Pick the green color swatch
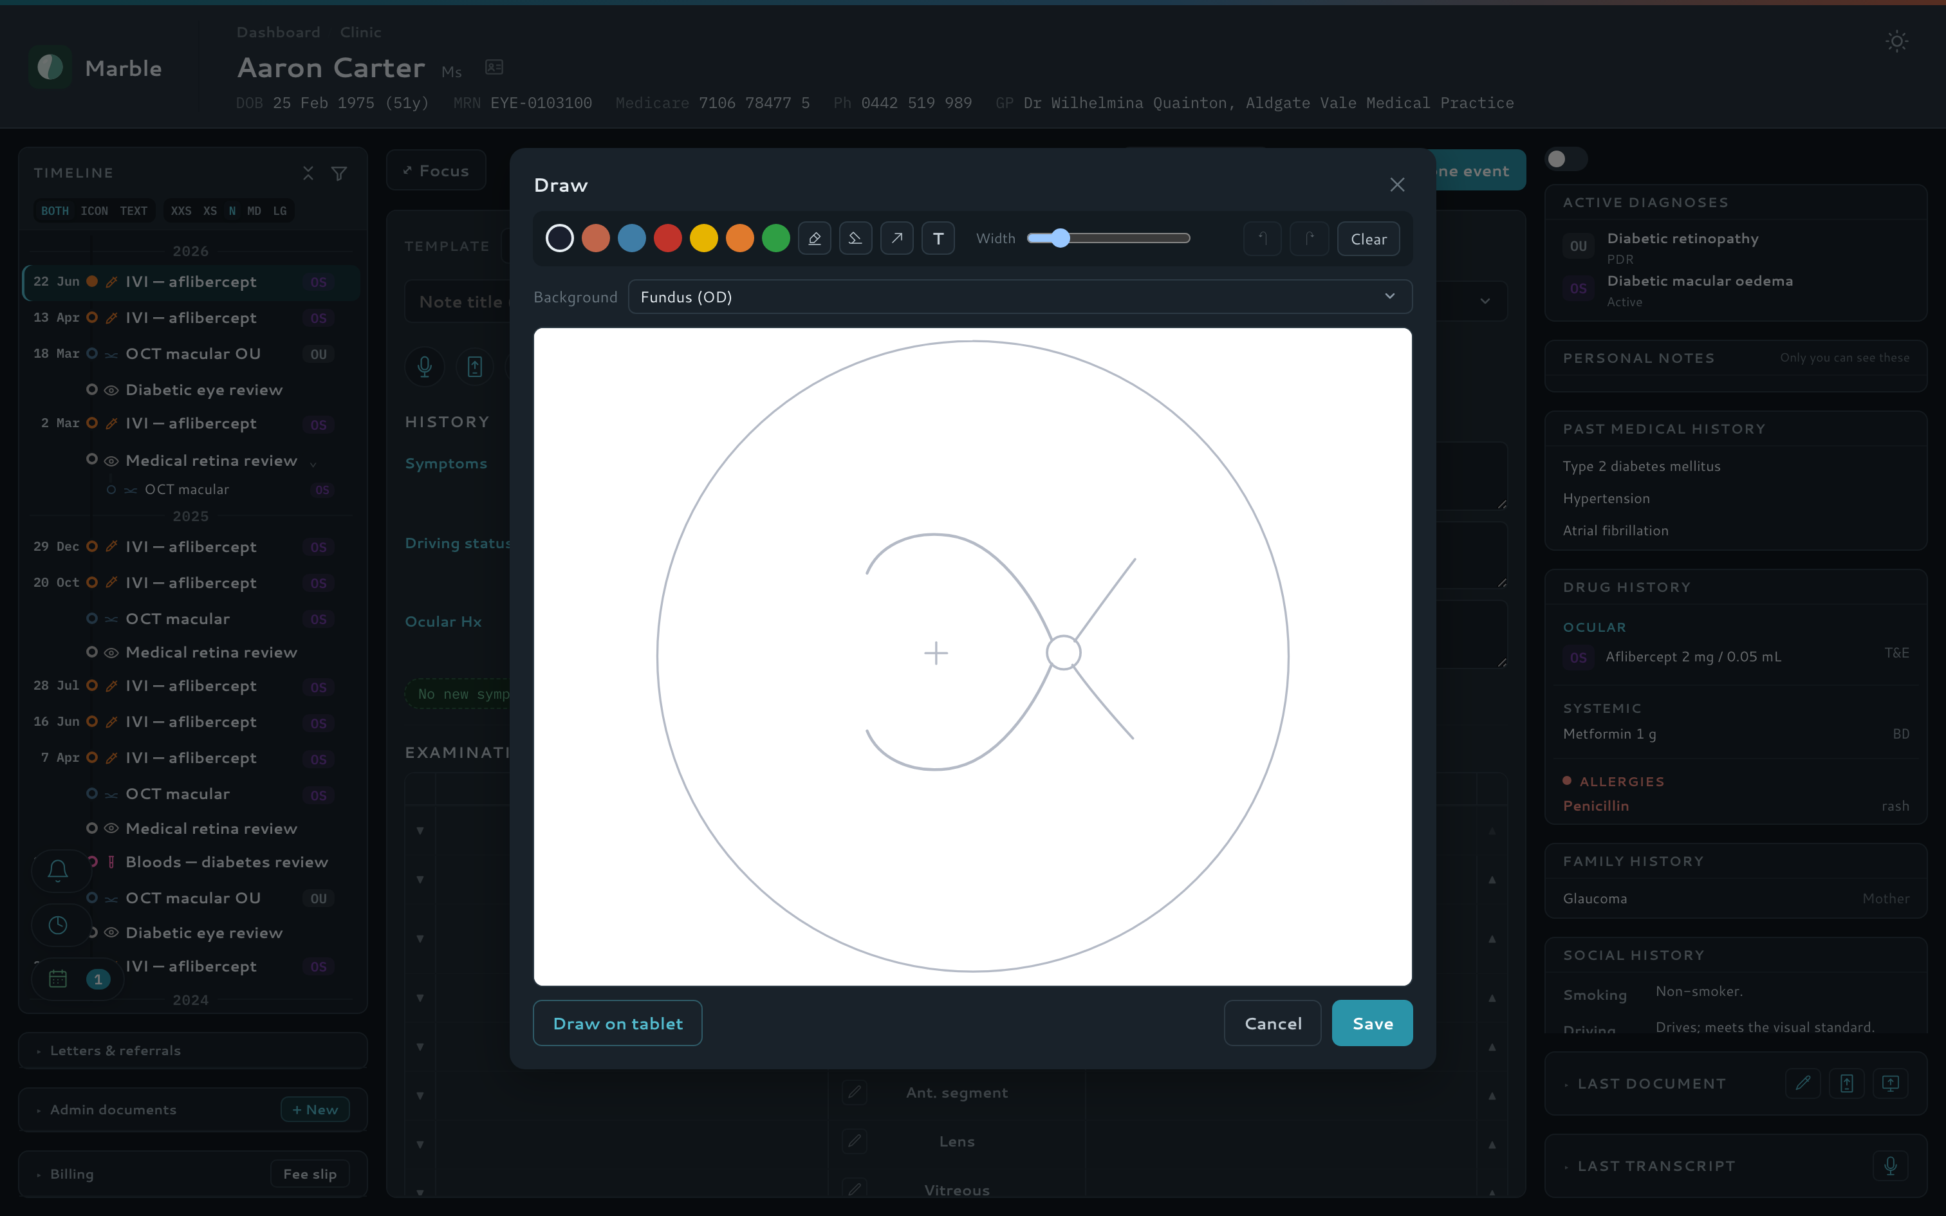Screen dimensions: 1946x1216 pyautogui.click(x=776, y=238)
